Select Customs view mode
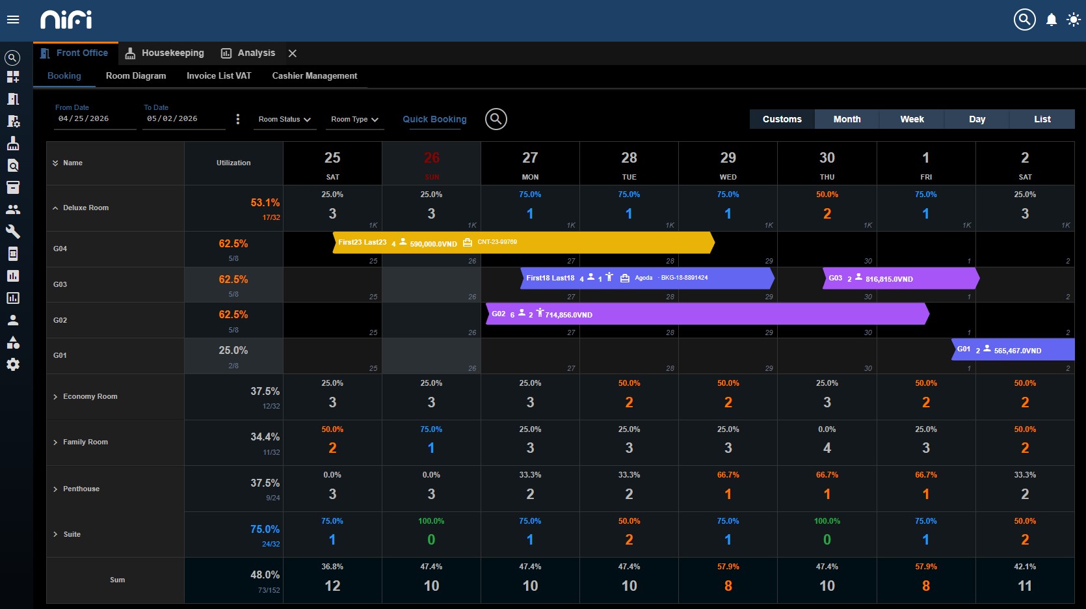 pos(782,119)
